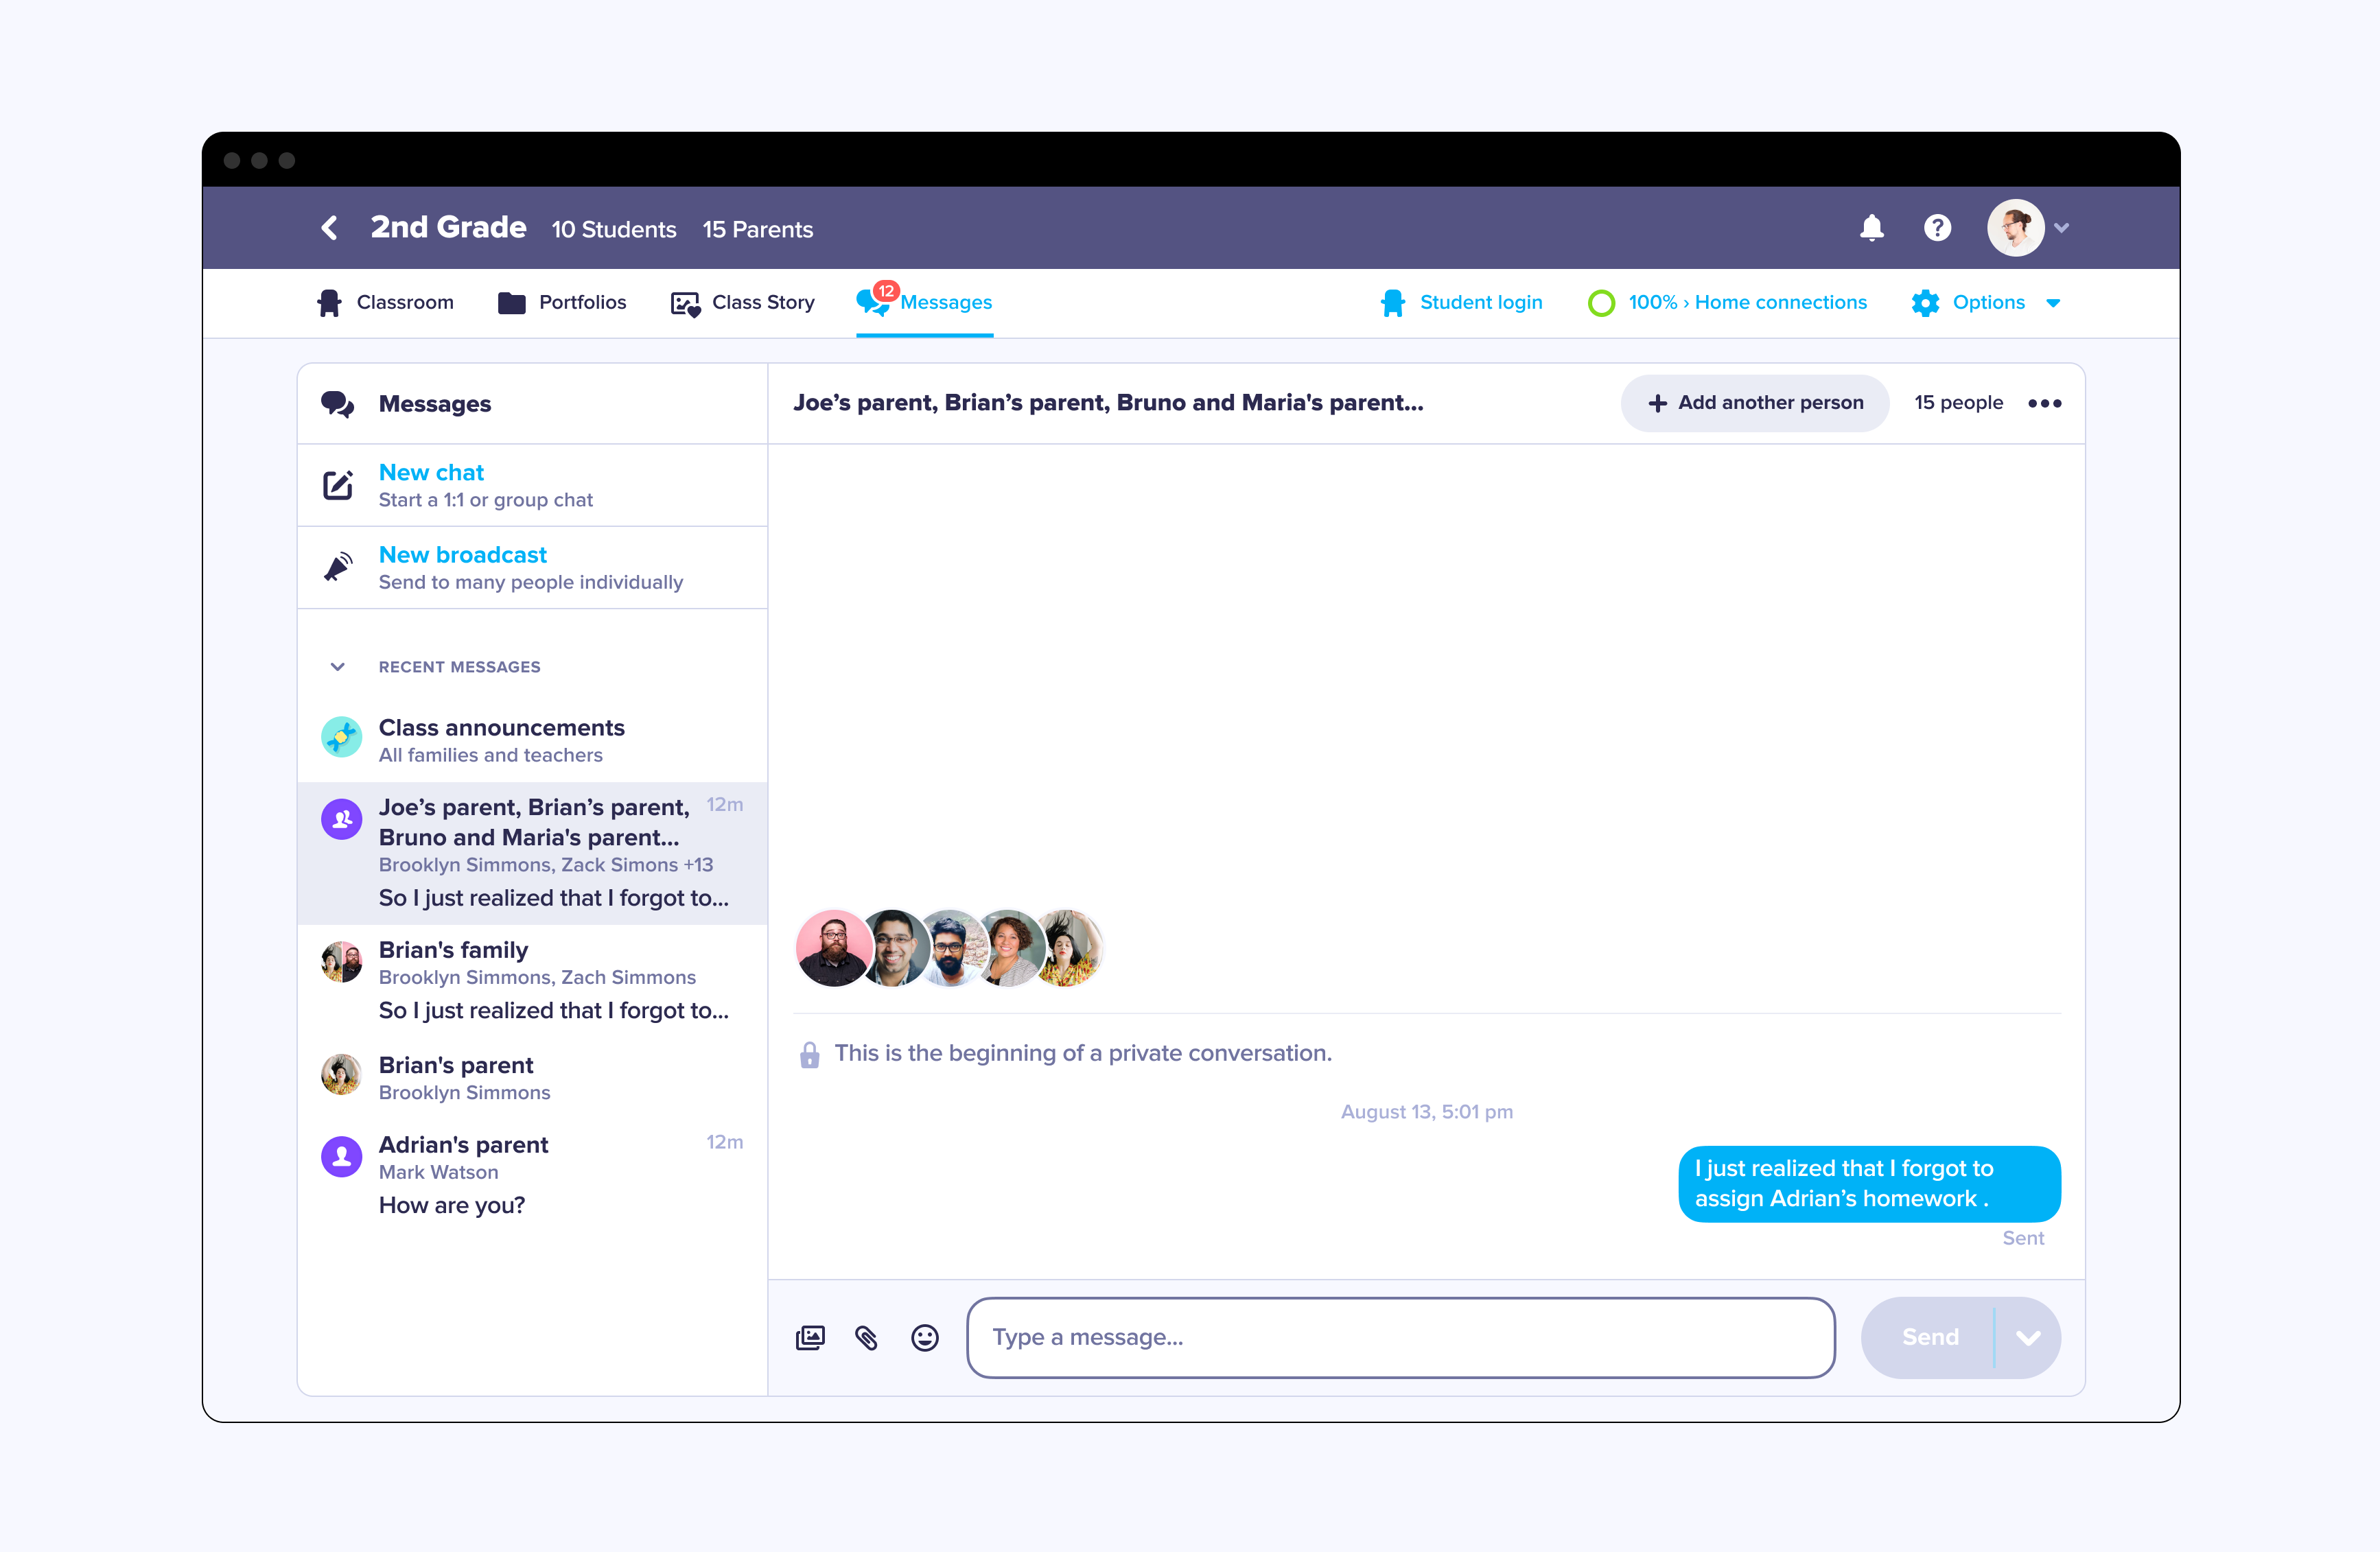Open 100% Home connections link
Image resolution: width=2380 pixels, height=1552 pixels.
pos(1727,303)
